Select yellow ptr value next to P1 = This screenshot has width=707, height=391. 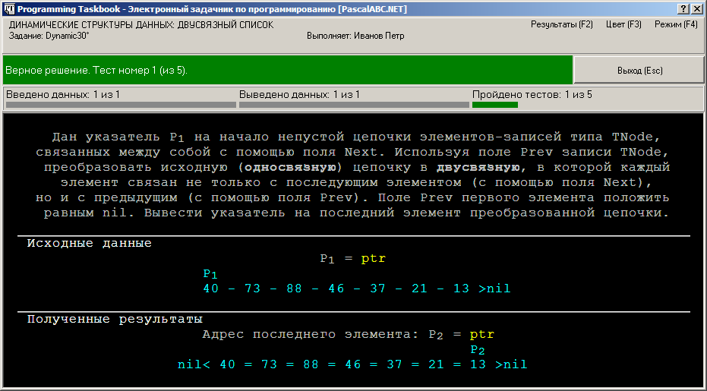pos(374,258)
